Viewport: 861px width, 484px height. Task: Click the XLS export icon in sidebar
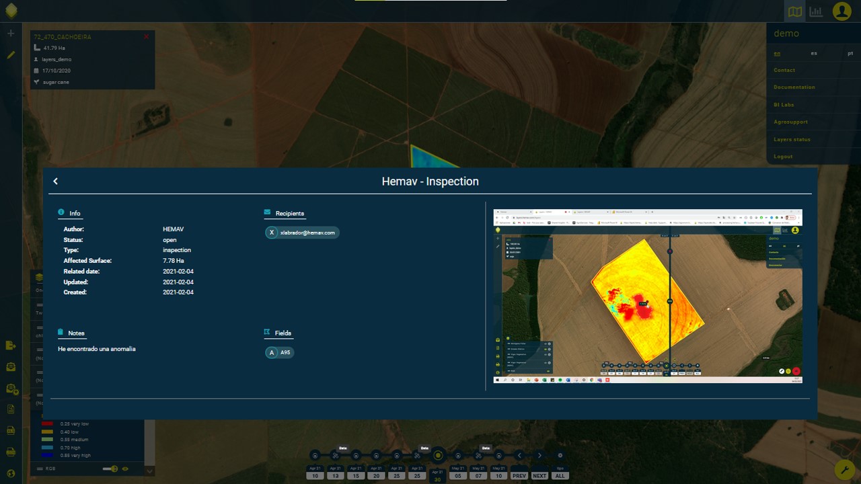coord(11,430)
